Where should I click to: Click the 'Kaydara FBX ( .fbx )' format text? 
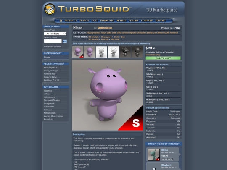click(x=156, y=68)
